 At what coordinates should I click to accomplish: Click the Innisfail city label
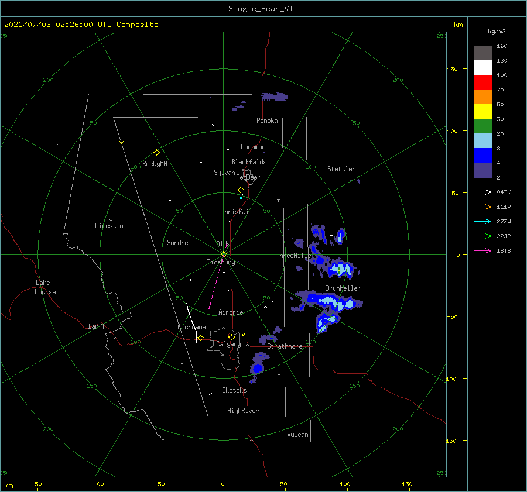(237, 212)
